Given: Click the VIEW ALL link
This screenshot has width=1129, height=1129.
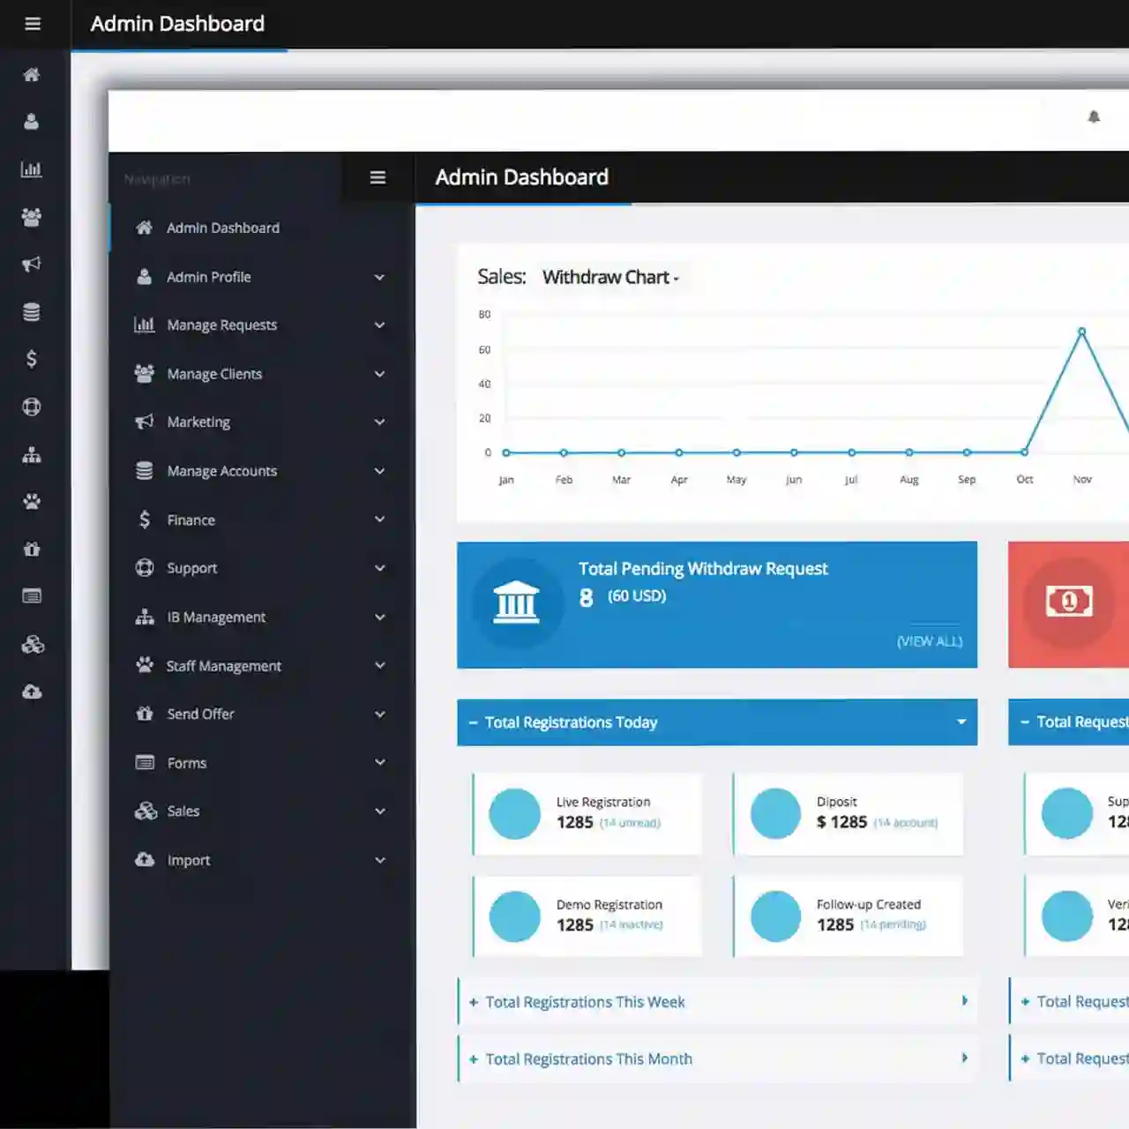Looking at the screenshot, I should coord(929,641).
